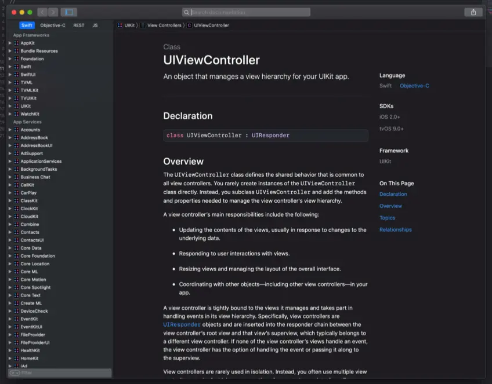492x384 pixels.
Task: Click the TVUIKit framework icon
Action: click(16, 98)
